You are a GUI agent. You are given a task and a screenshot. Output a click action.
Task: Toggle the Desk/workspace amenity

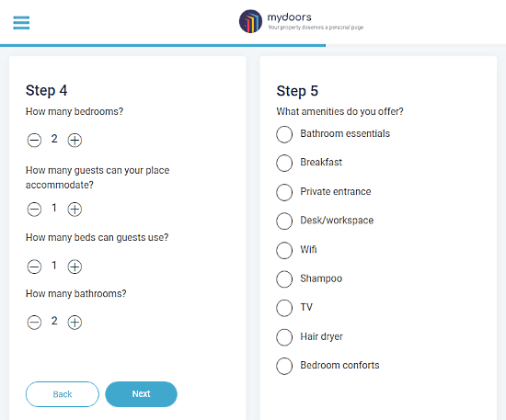coord(284,221)
